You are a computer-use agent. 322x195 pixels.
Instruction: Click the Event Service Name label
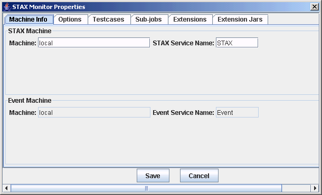pyautogui.click(x=183, y=113)
